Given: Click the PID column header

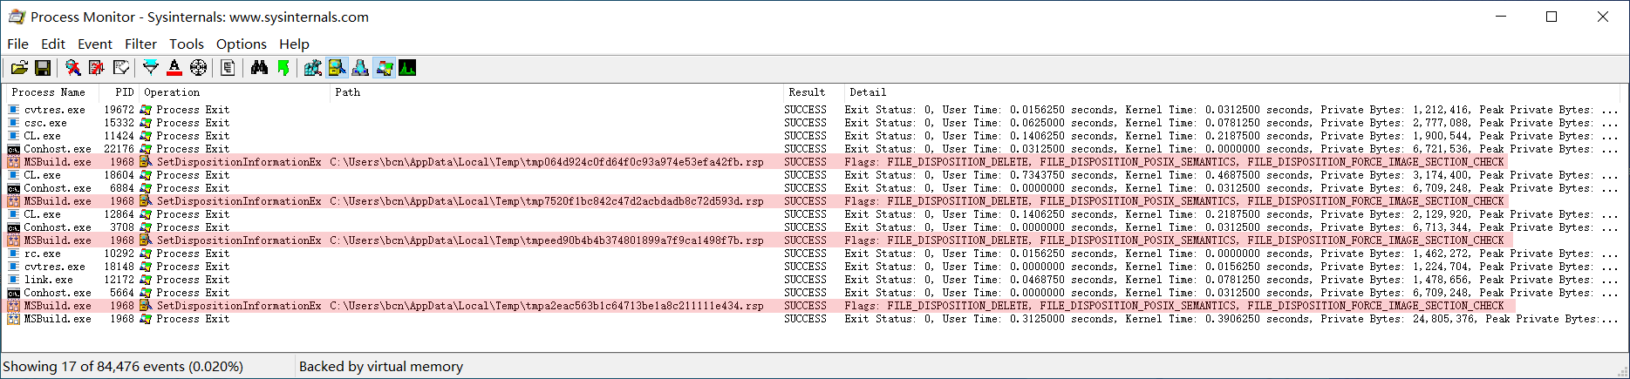Looking at the screenshot, I should (119, 92).
